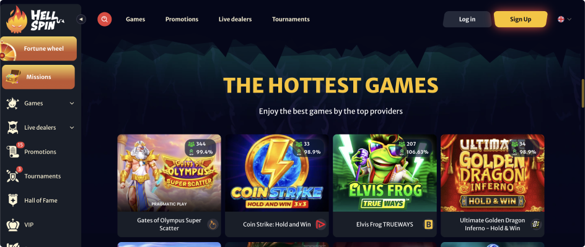Go to Live dealers in top navigation
The width and height of the screenshot is (585, 247).
pos(235,19)
